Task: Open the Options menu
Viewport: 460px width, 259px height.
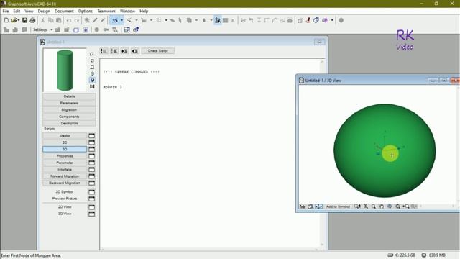Action: [86, 11]
